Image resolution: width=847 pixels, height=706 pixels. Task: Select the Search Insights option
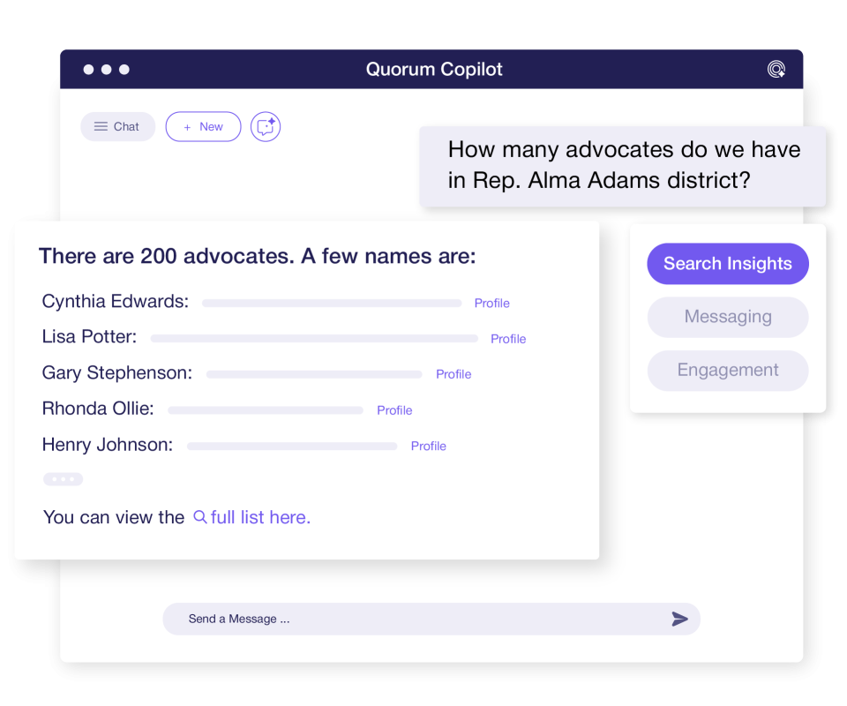(x=727, y=263)
